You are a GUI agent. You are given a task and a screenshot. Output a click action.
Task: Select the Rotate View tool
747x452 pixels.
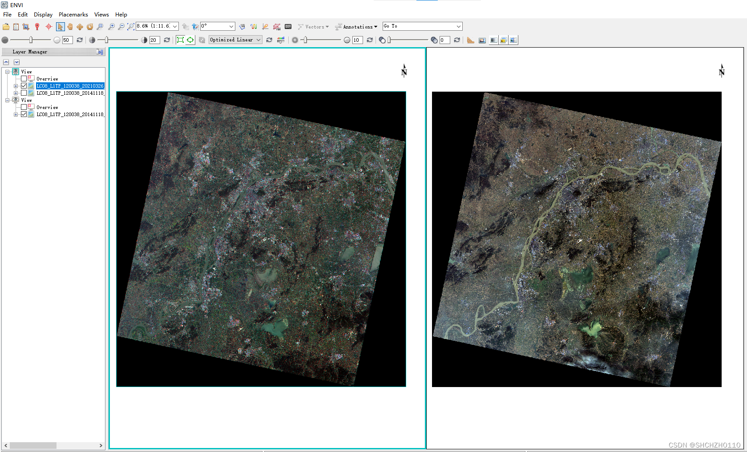tap(89, 26)
